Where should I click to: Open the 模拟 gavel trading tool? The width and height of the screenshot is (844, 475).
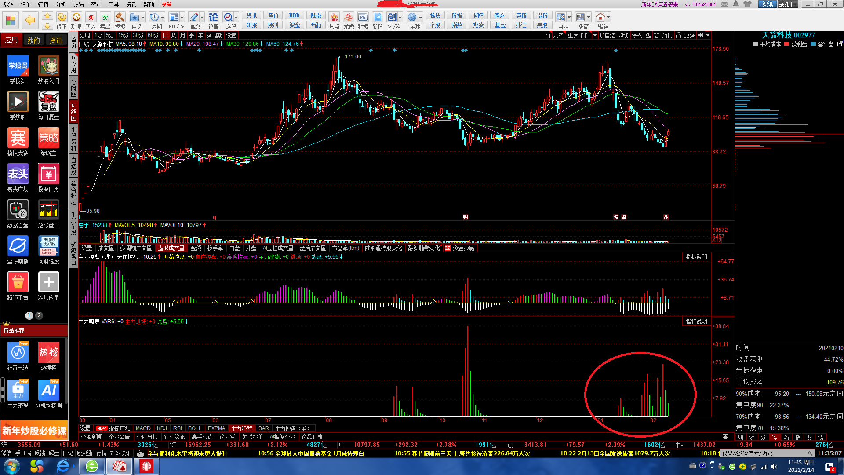[120, 18]
